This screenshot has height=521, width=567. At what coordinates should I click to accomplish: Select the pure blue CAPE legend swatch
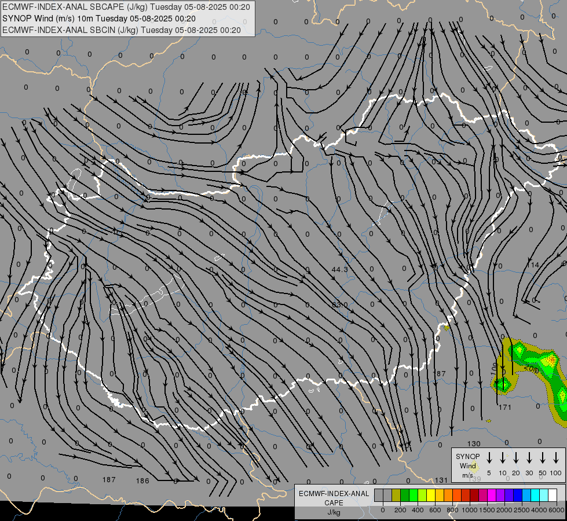coord(517,496)
